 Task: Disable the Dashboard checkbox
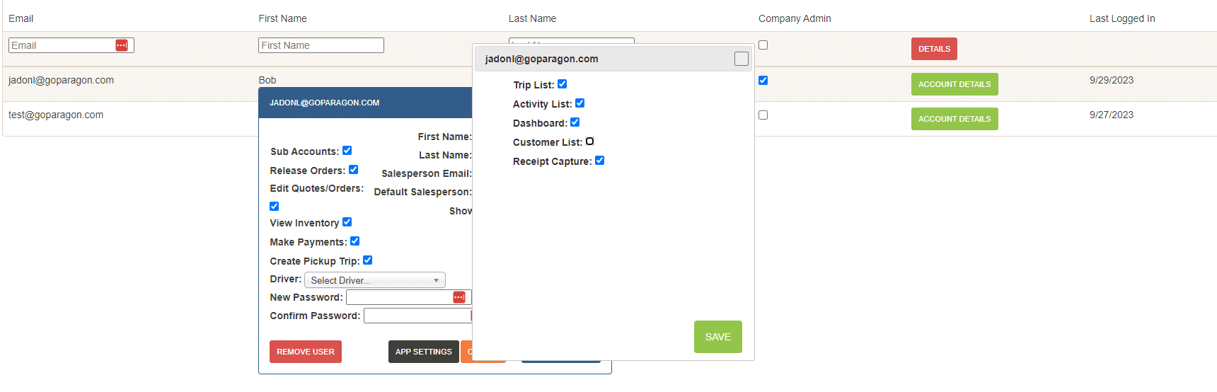click(575, 122)
